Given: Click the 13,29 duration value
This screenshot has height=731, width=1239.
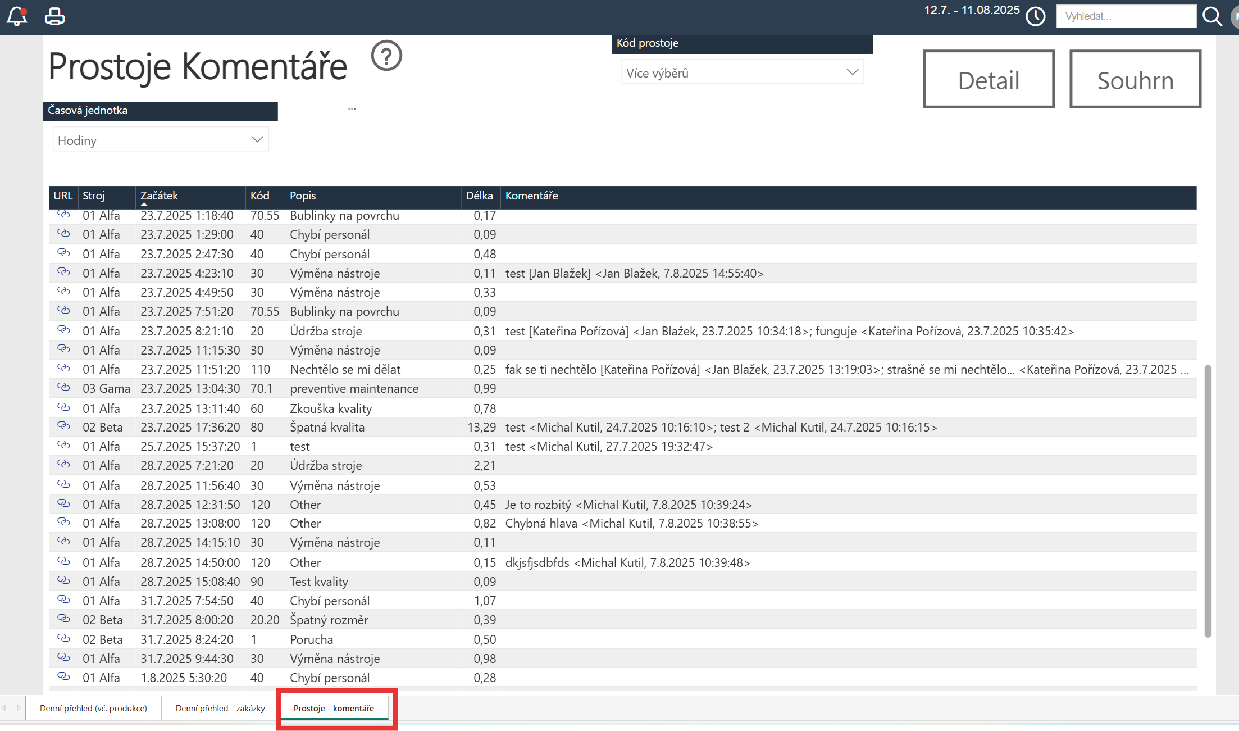Looking at the screenshot, I should (482, 428).
